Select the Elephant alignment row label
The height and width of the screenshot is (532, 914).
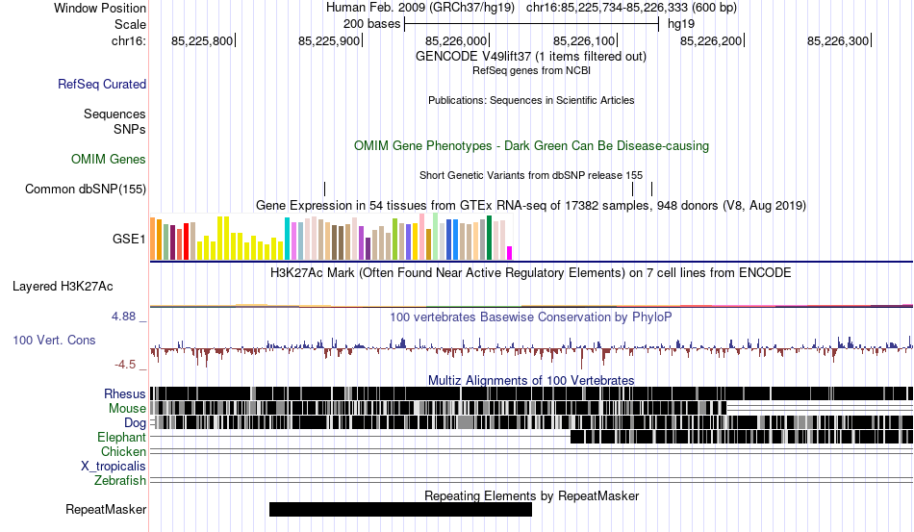tap(122, 437)
